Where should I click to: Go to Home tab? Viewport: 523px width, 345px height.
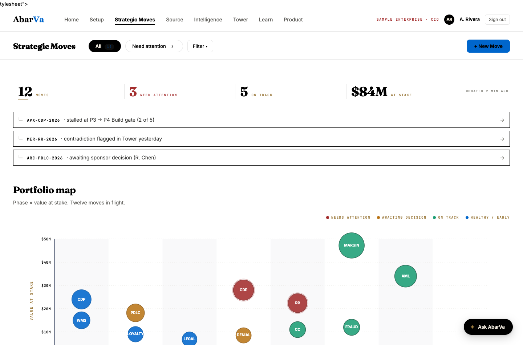(72, 20)
